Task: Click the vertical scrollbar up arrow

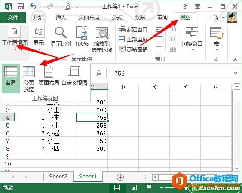Action: (x=237, y=86)
